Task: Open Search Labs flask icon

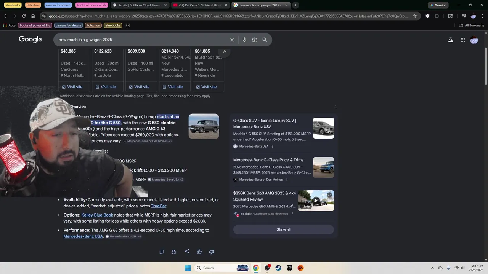Action: click(451, 40)
